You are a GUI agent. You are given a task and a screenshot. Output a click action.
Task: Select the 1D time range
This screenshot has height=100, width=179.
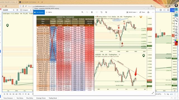click(x=4, y=94)
